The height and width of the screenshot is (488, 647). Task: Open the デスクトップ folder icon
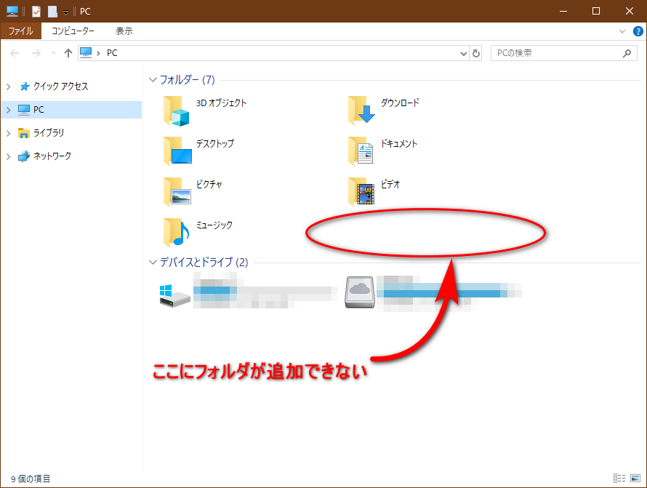tap(177, 151)
